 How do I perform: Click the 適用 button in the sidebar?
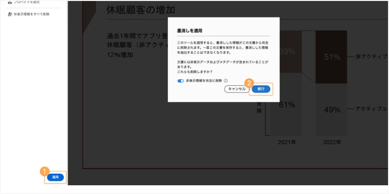pos(55,177)
